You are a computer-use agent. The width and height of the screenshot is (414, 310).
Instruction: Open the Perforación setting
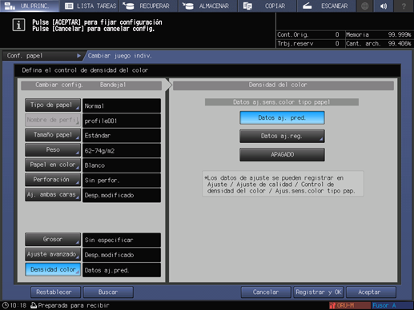tap(53, 180)
